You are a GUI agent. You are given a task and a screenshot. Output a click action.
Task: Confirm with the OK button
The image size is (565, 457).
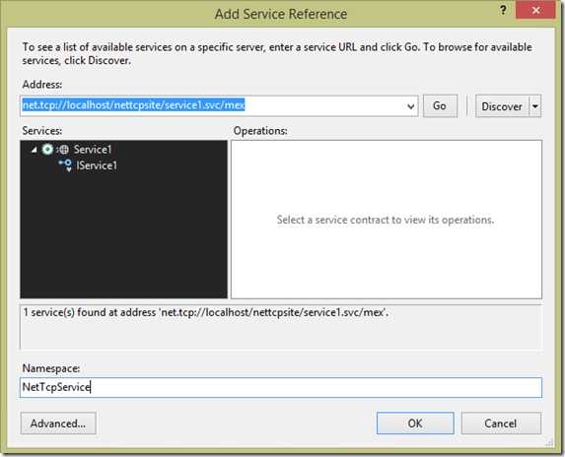pyautogui.click(x=415, y=424)
